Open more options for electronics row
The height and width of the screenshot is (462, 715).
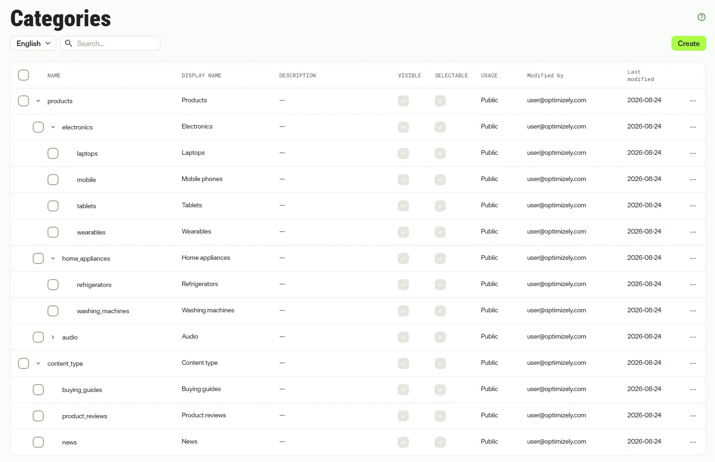point(693,127)
